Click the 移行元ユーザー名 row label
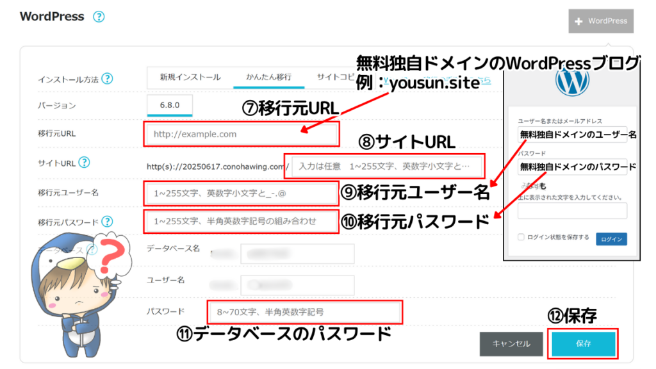 coord(68,192)
